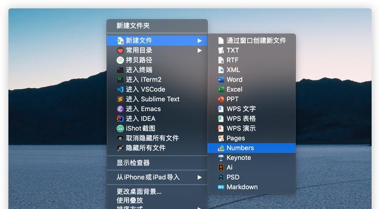This screenshot has width=380, height=209.
Task: Create a new RTF file
Action: pyautogui.click(x=252, y=60)
